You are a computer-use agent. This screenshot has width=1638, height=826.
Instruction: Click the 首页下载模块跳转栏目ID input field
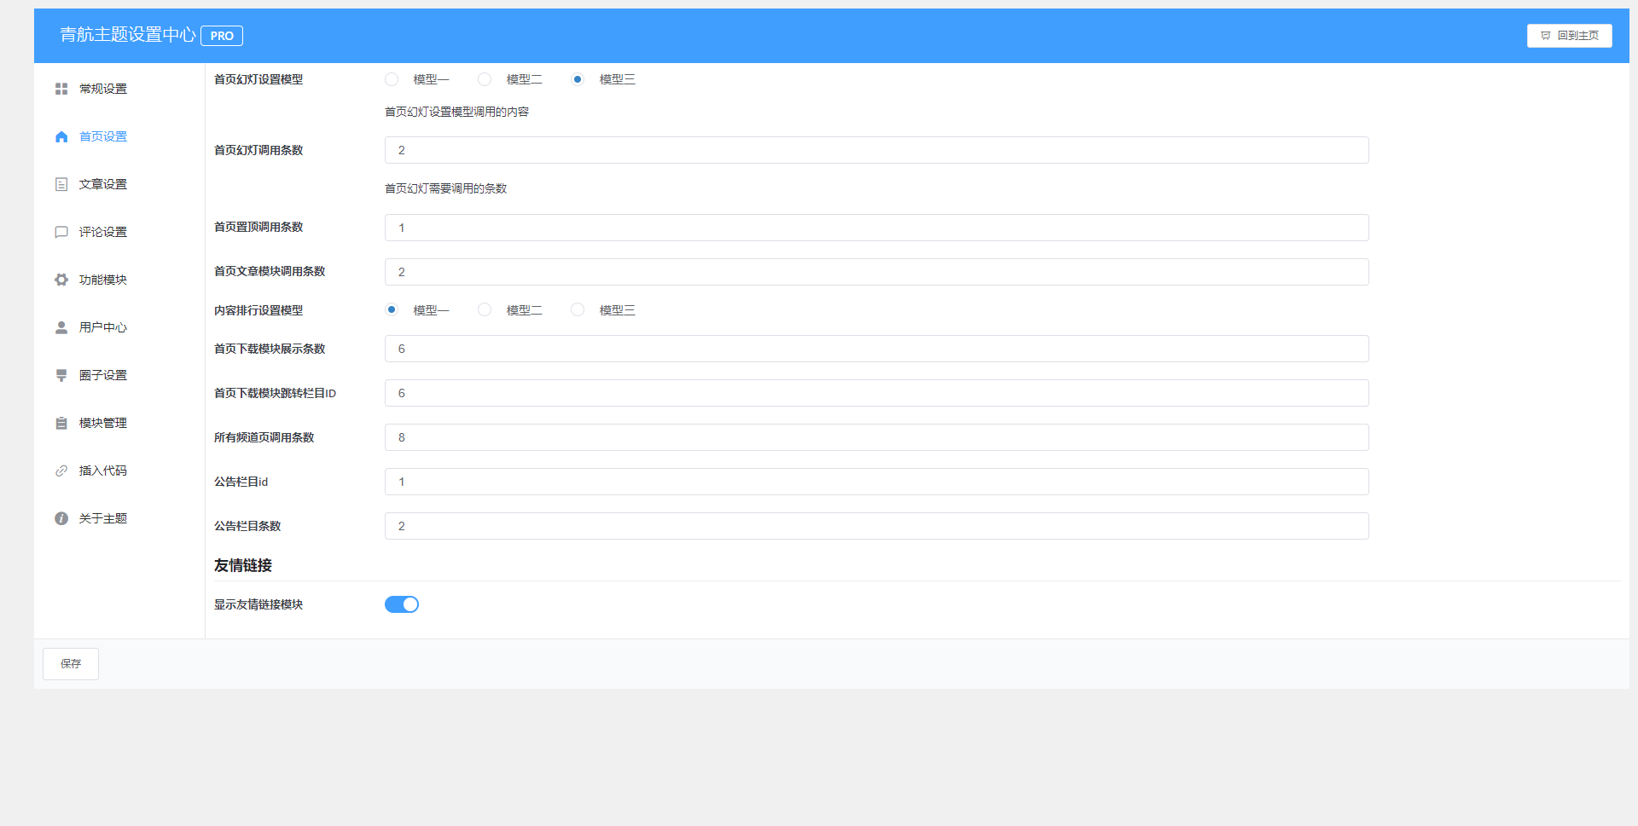(876, 393)
